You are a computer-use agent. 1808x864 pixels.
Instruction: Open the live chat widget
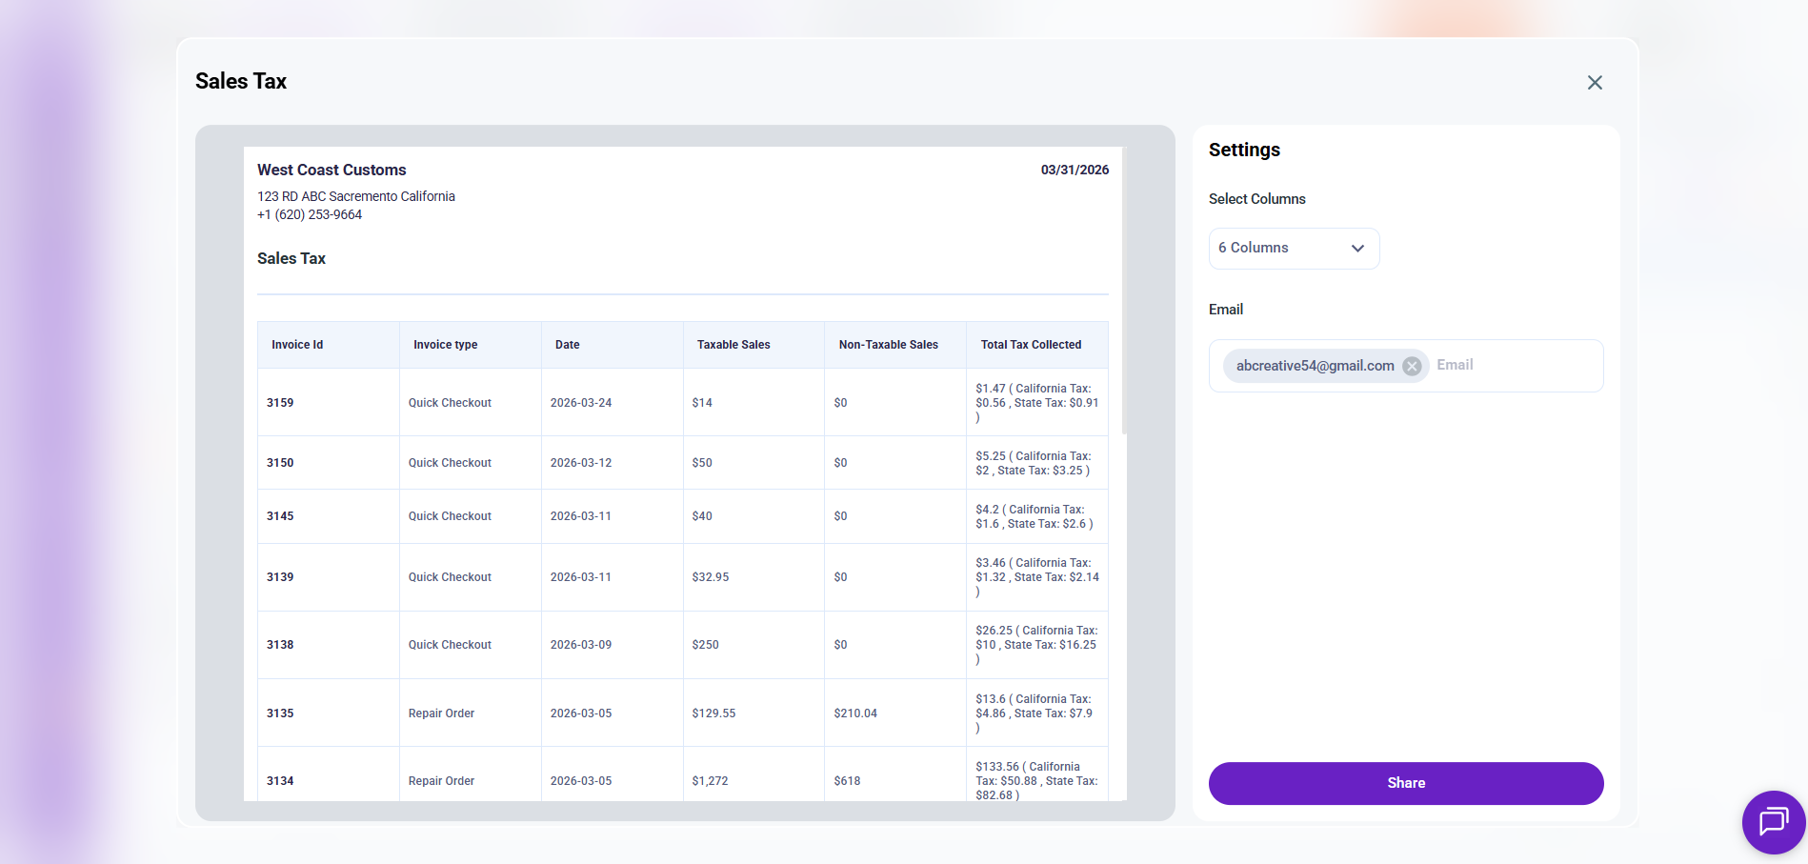[1773, 821]
